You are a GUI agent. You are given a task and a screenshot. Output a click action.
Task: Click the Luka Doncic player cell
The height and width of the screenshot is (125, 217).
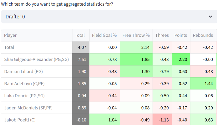(x=37, y=96)
